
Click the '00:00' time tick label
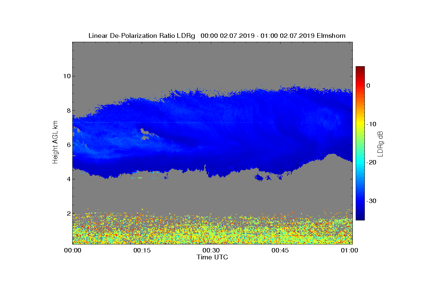(72, 250)
